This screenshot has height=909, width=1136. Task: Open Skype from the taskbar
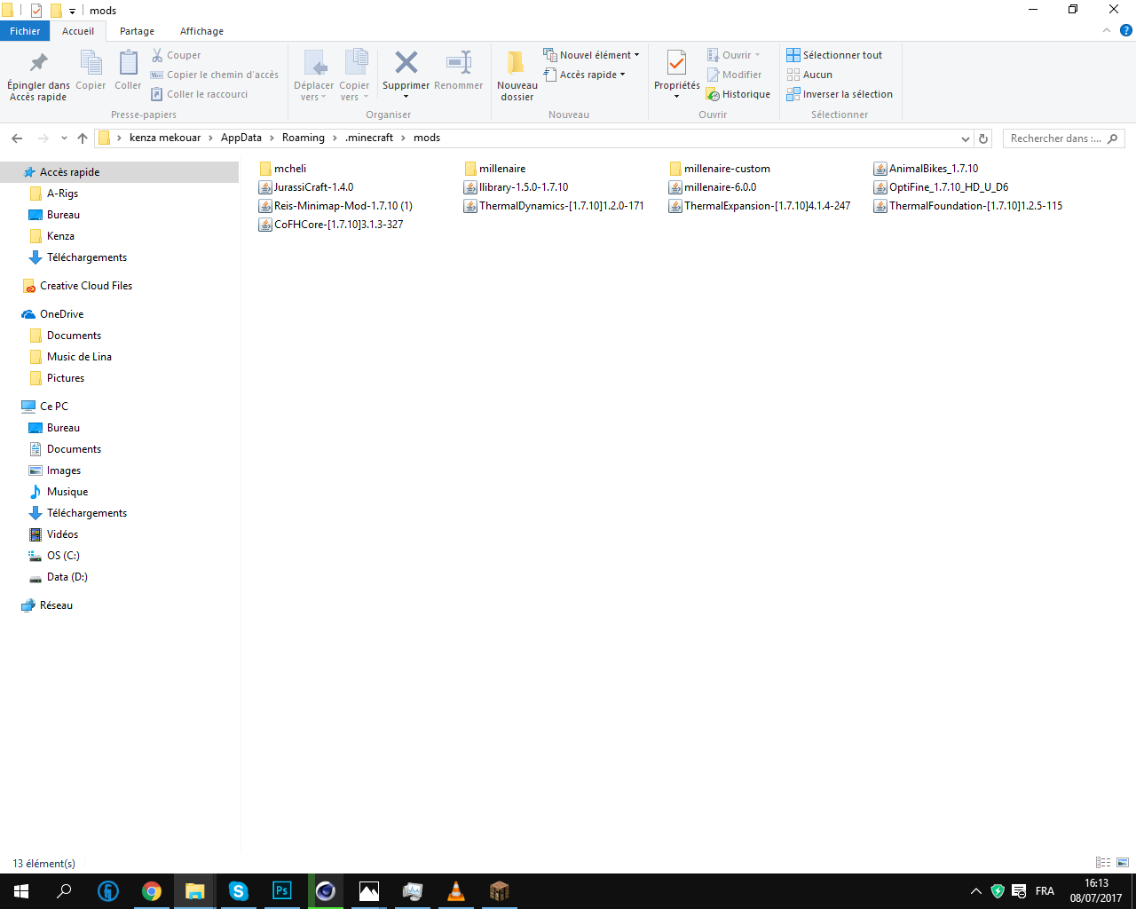point(239,891)
